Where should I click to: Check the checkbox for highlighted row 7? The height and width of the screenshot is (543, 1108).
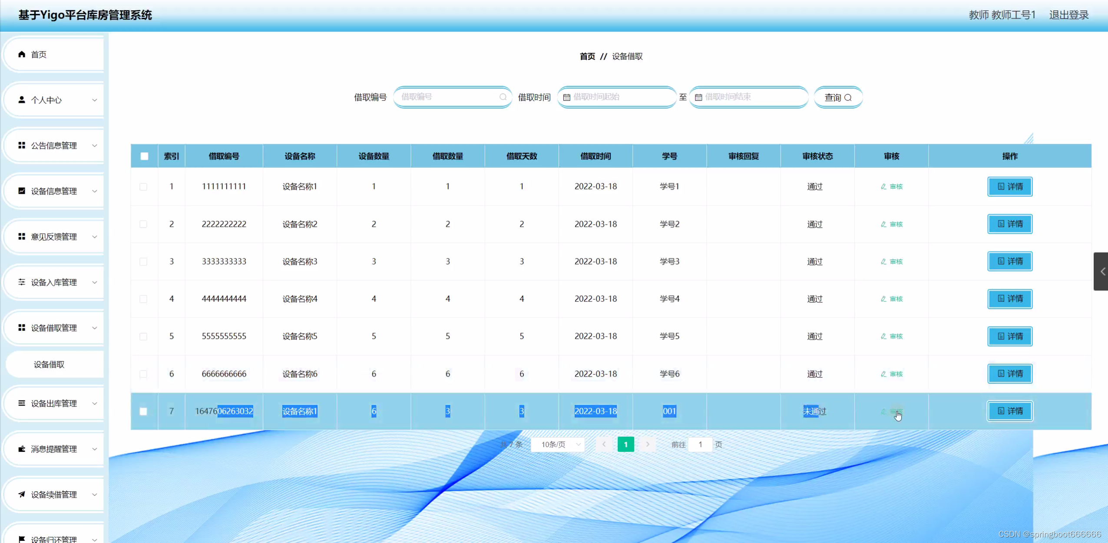(x=143, y=411)
